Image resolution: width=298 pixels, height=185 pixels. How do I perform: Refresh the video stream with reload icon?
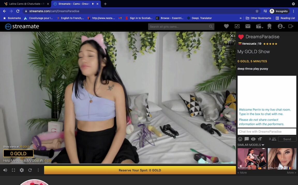coord(30,170)
